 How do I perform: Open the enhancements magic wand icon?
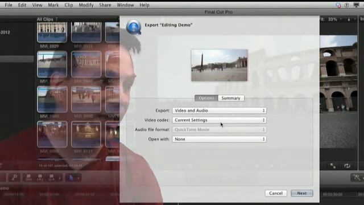(x=357, y=178)
